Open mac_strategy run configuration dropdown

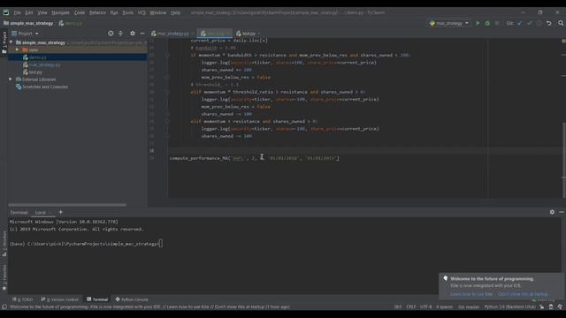(449, 23)
